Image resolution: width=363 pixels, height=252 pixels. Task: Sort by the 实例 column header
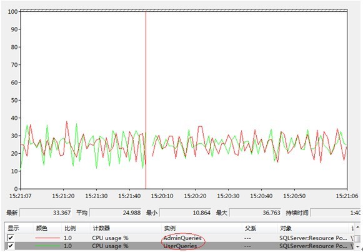click(202, 228)
